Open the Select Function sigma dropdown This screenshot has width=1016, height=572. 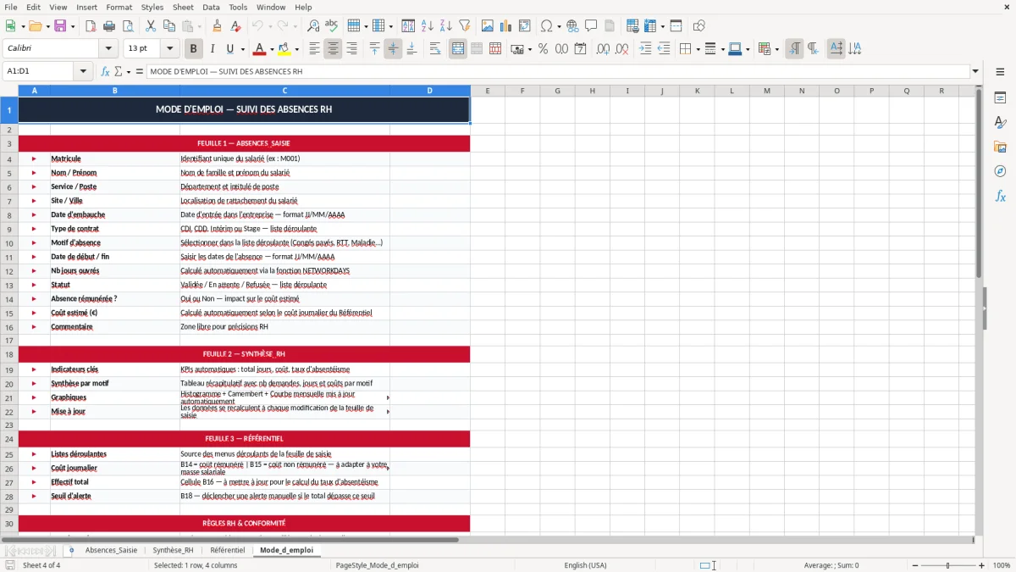[128, 71]
